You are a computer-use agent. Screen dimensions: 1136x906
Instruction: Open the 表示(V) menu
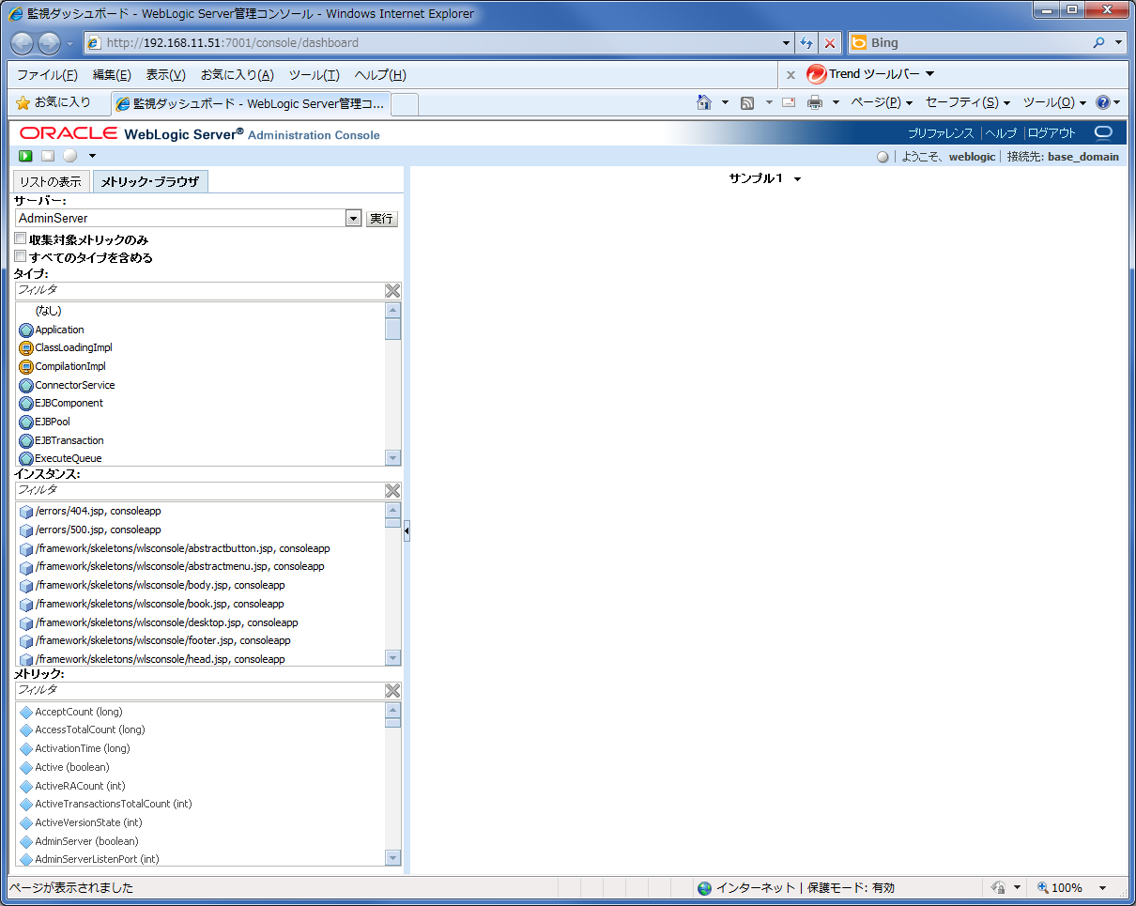166,75
